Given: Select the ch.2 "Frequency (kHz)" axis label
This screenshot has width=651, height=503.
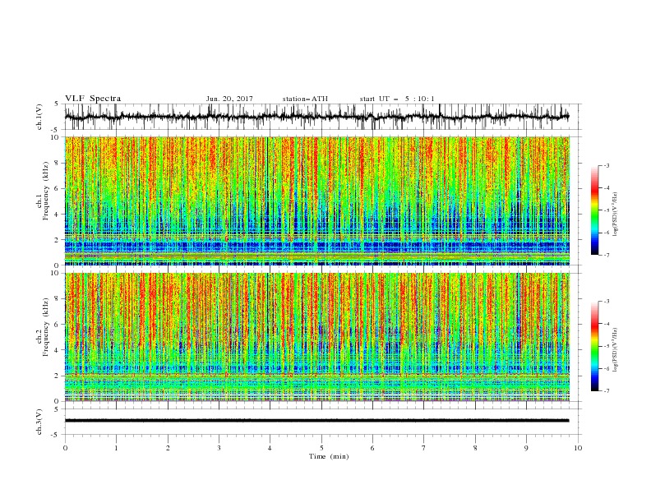Looking at the screenshot, I should point(46,327).
